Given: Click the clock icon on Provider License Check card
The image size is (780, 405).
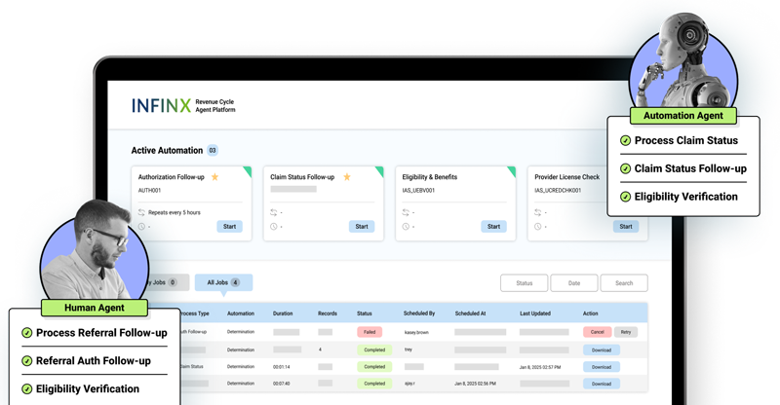Looking at the screenshot, I should 538,227.
